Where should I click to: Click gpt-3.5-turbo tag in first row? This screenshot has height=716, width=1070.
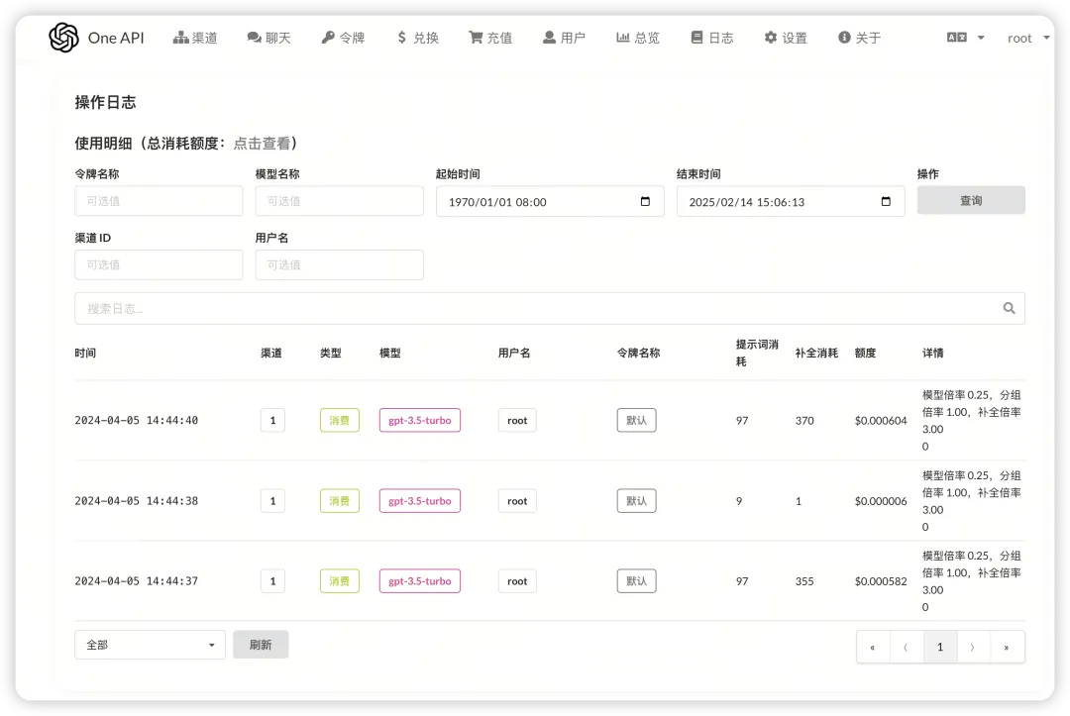coord(419,420)
